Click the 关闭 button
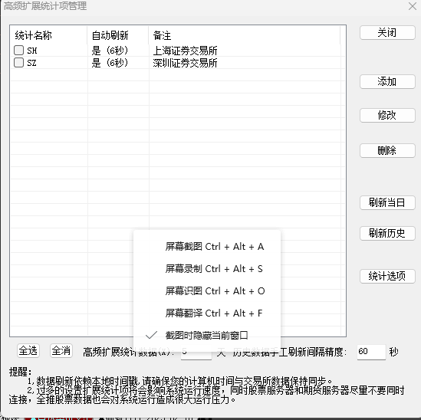The image size is (421, 420). pyautogui.click(x=387, y=33)
